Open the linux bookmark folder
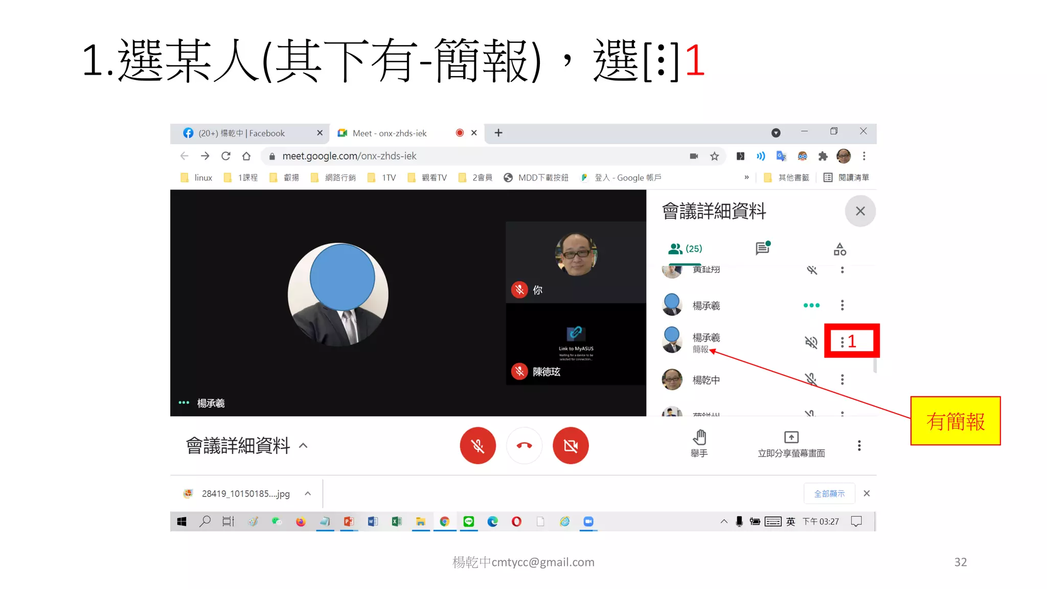 coord(197,178)
